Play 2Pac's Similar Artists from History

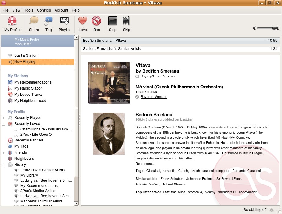(38, 191)
